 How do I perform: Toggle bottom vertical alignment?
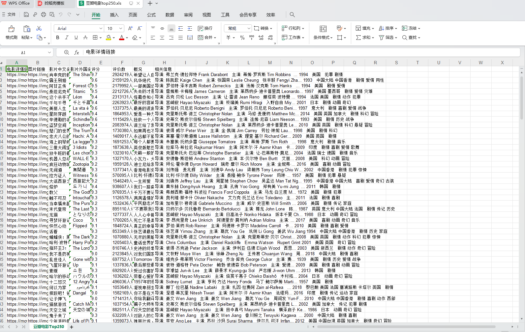pos(171,28)
